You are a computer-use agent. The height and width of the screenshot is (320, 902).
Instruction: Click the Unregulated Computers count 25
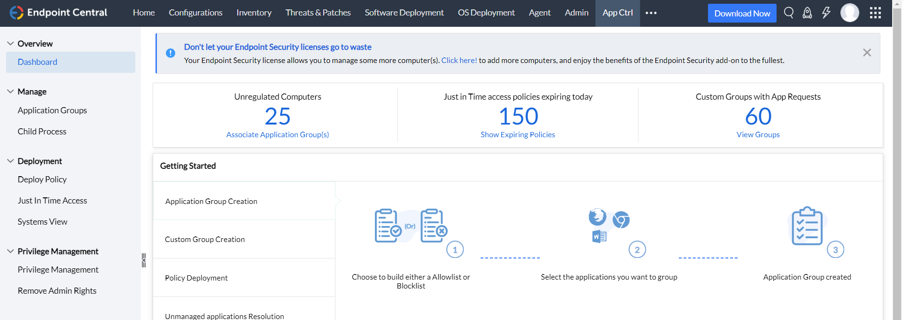(x=278, y=116)
